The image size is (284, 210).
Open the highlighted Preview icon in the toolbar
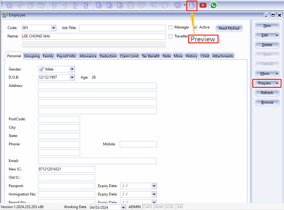(x=192, y=5)
